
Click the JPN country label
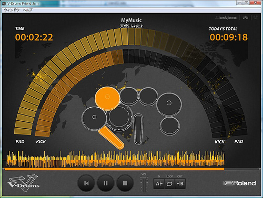pyautogui.click(x=246, y=18)
